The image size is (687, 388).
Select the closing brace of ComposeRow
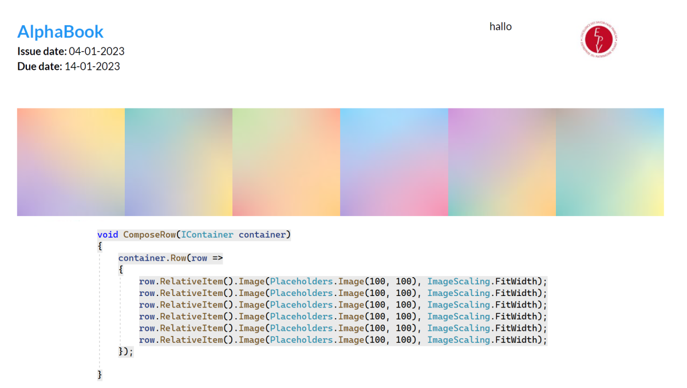[x=99, y=374]
